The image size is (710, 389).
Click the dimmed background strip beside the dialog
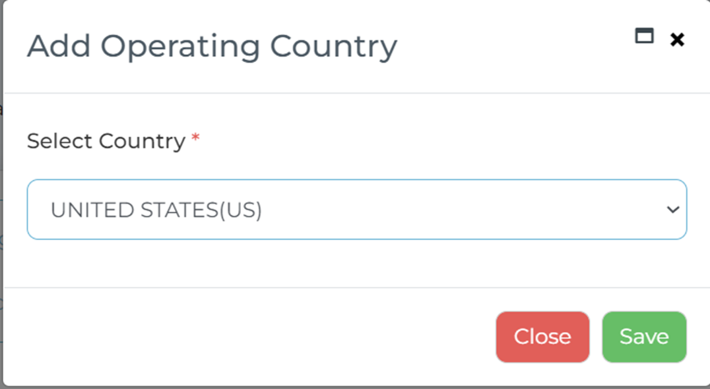[x=1, y=194]
